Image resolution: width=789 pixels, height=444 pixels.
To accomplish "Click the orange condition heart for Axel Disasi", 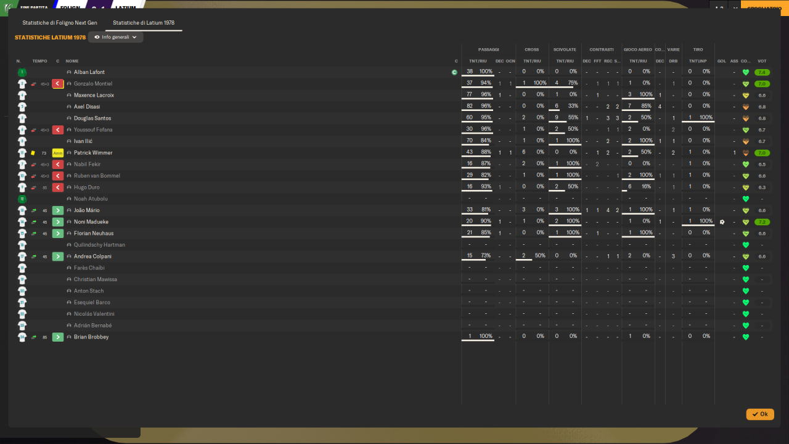I will point(746,107).
